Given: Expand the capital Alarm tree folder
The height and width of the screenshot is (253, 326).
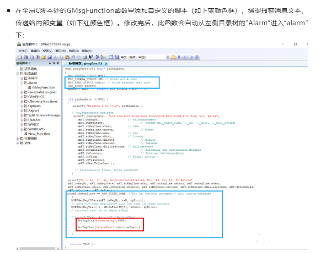Looking at the screenshot, I should click(x=22, y=78).
